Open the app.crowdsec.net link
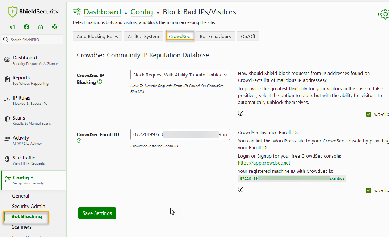Screen dimensions: 389x237 click(x=264, y=163)
